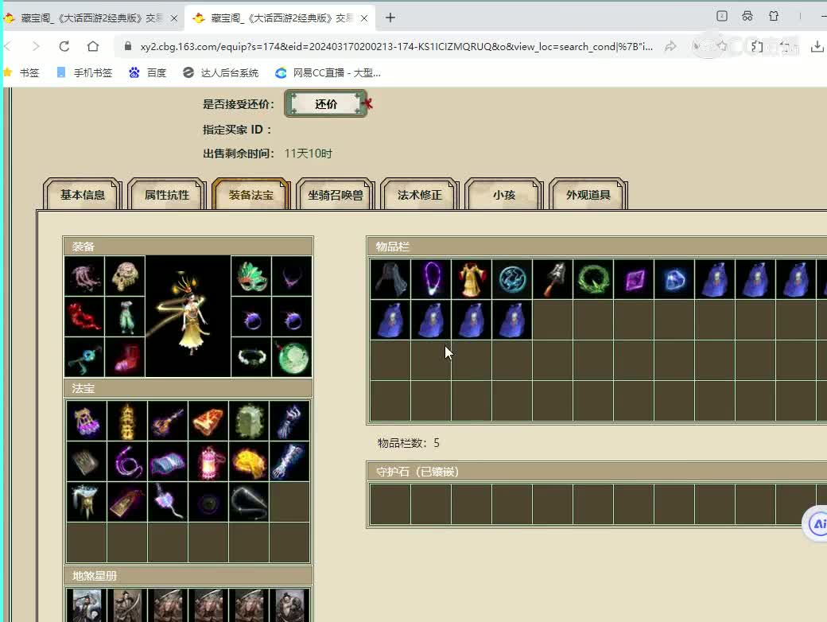The height and width of the screenshot is (622, 827).
Task: Open the 属性抗性 tab
Action: pyautogui.click(x=167, y=195)
